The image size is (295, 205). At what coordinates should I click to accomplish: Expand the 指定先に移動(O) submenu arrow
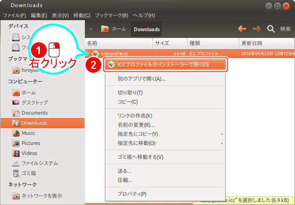click(222, 144)
